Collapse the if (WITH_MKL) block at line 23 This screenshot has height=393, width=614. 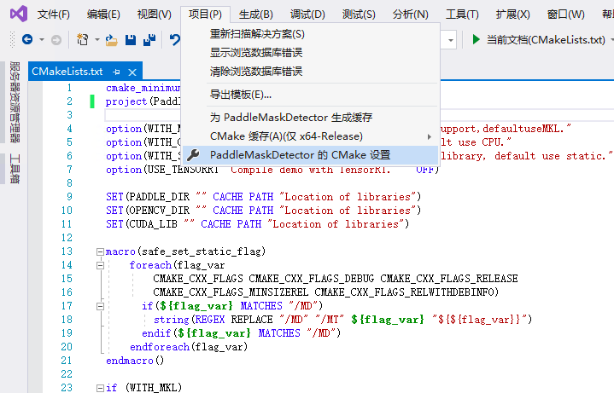click(100, 388)
